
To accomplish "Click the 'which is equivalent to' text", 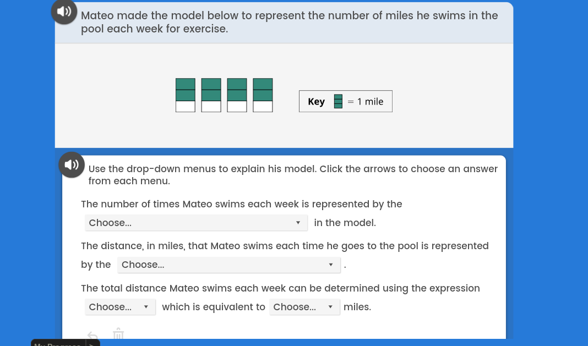I will pyautogui.click(x=214, y=307).
